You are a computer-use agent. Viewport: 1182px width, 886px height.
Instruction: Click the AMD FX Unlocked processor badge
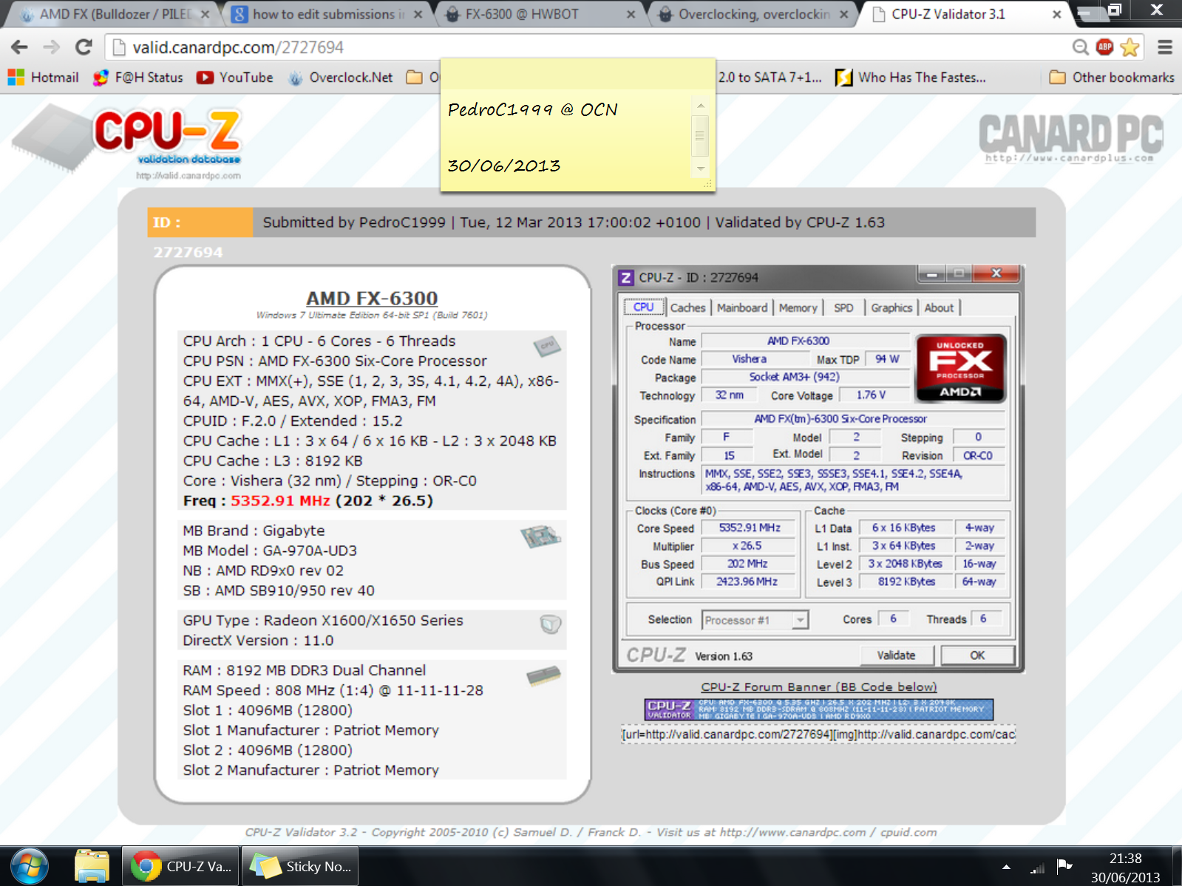click(x=960, y=368)
